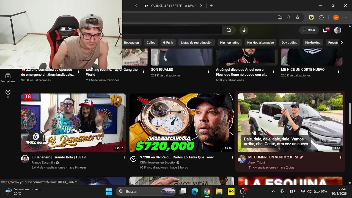
Task: Open Task View on the taskbar
Action: (x=183, y=191)
